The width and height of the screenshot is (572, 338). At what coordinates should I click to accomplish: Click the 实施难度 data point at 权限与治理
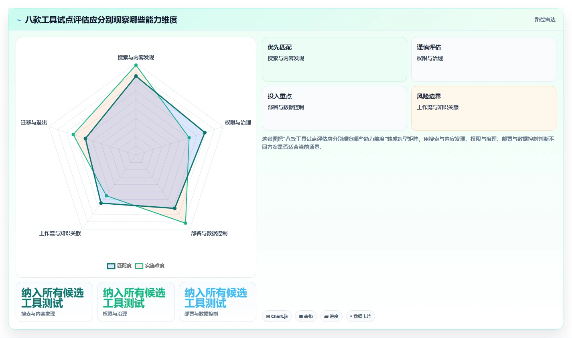pos(189,138)
